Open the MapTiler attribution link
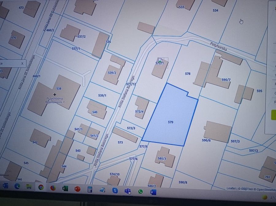Image resolution: width=276 pixels, height=206 pixels. (247, 189)
